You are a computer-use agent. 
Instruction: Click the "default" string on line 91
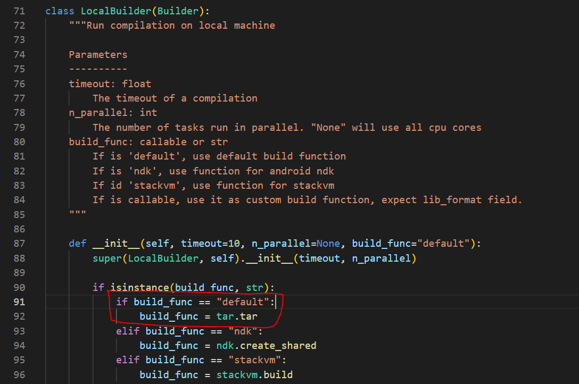(243, 302)
